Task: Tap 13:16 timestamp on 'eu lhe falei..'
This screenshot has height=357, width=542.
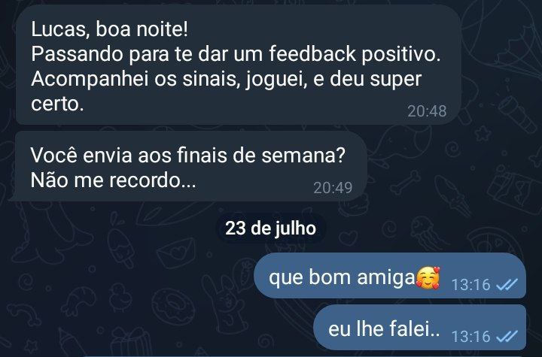Action: coord(470,336)
